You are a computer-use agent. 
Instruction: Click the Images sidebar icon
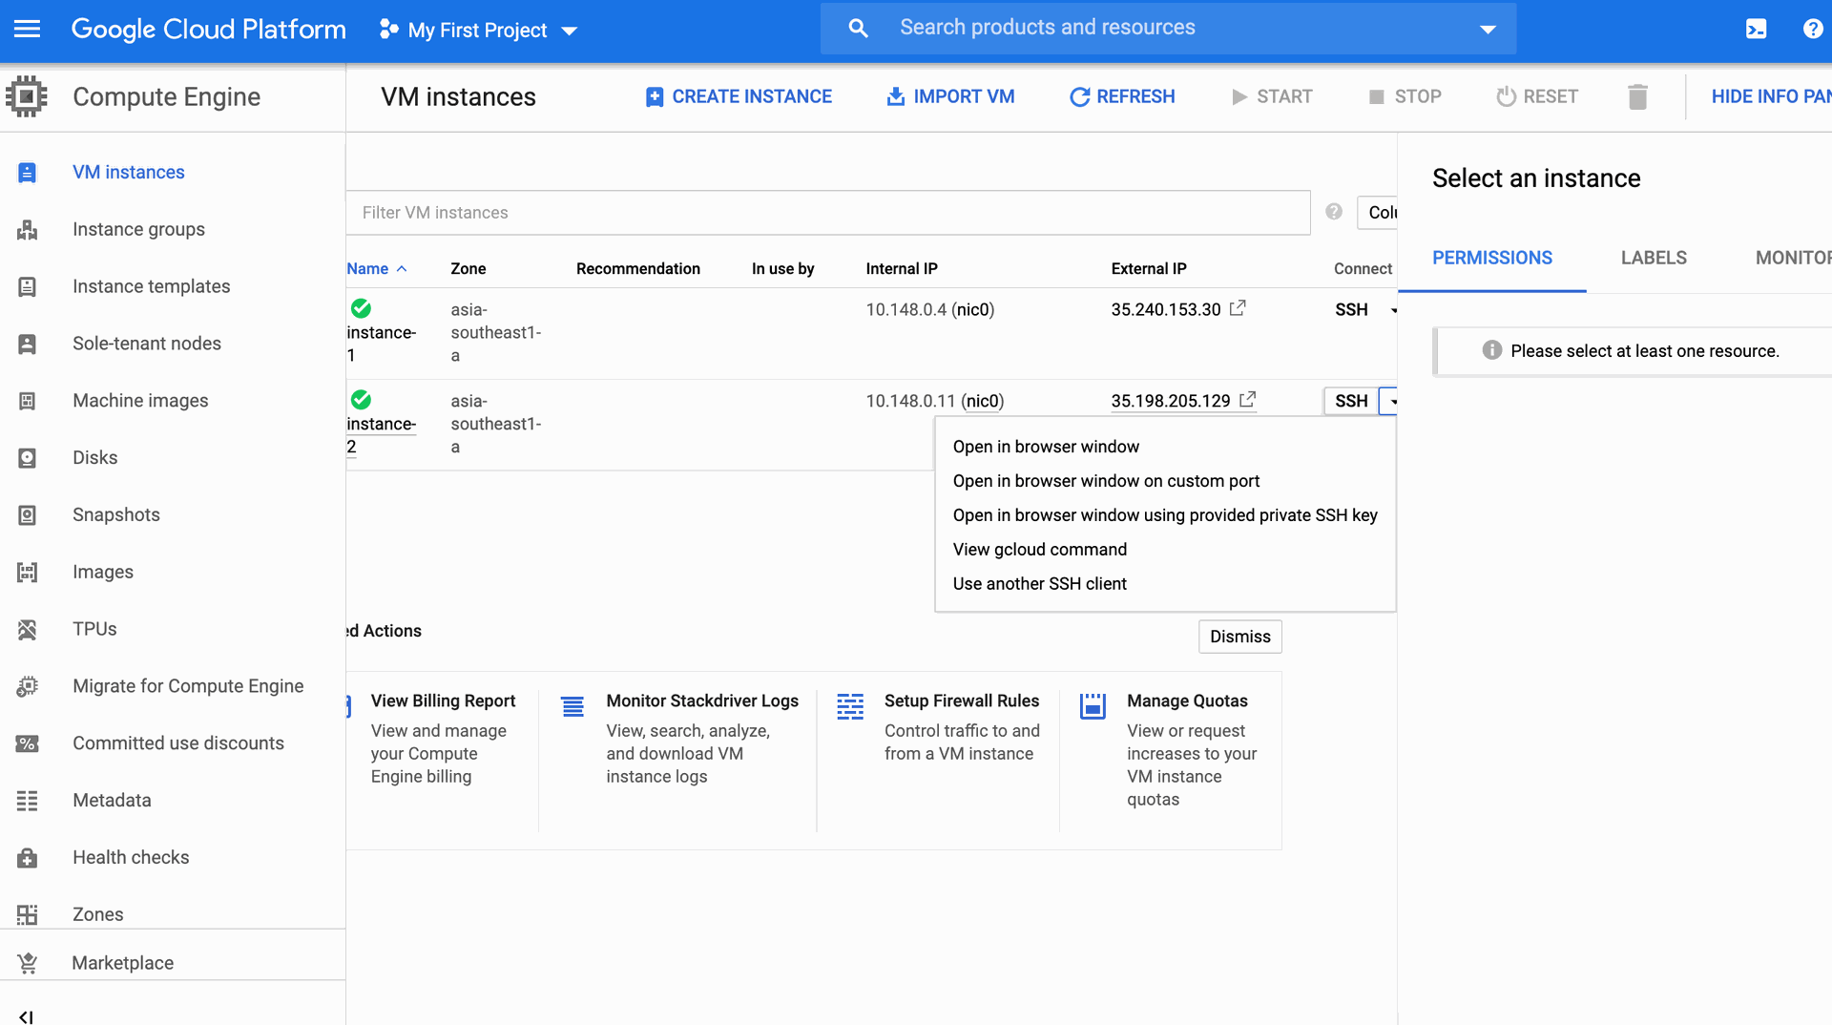click(x=28, y=573)
